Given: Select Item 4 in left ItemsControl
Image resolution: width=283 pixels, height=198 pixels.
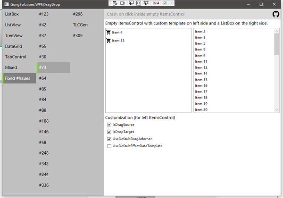Looking at the screenshot, I should pyautogui.click(x=117, y=33).
